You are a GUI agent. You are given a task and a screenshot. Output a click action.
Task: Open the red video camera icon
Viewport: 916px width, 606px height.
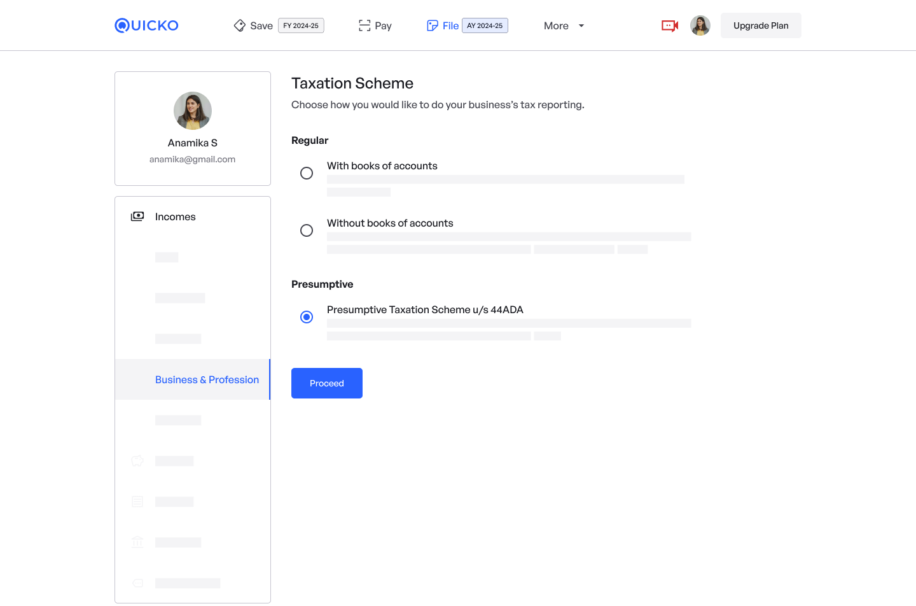point(670,25)
